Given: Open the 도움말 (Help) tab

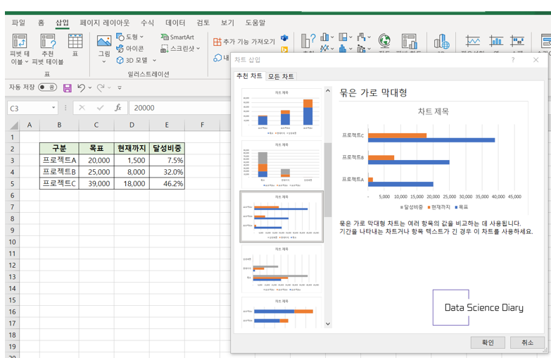Looking at the screenshot, I should [255, 23].
